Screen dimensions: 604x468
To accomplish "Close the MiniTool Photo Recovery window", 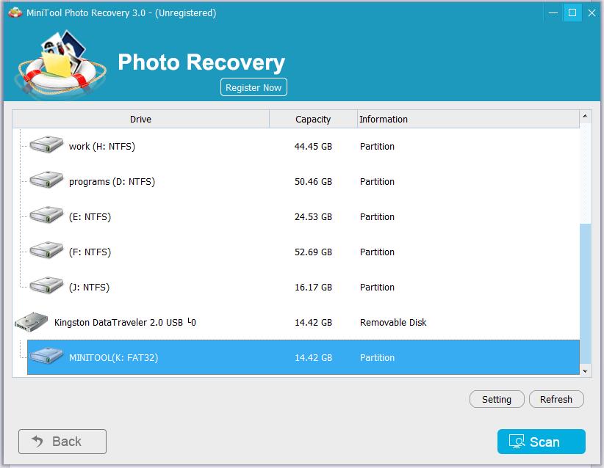I will click(592, 12).
